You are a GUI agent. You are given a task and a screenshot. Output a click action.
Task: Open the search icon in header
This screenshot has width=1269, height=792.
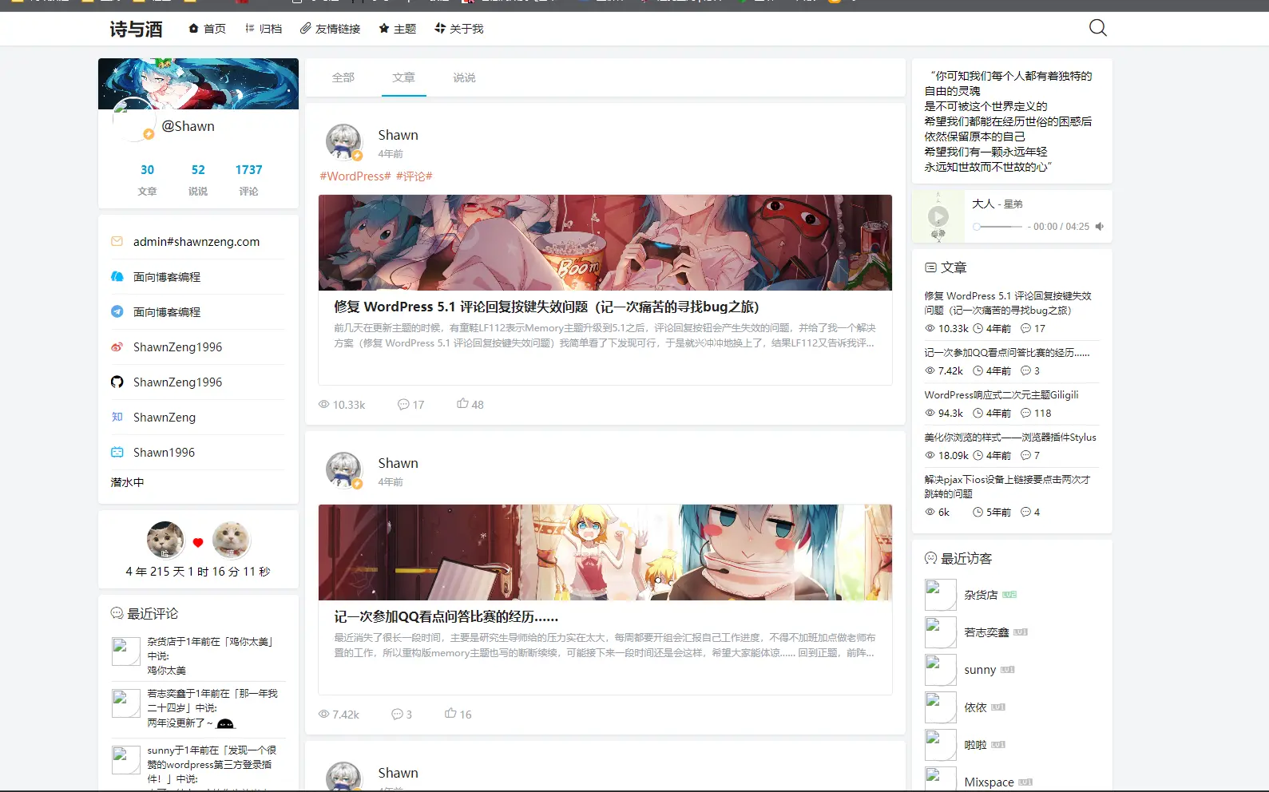[1098, 28]
